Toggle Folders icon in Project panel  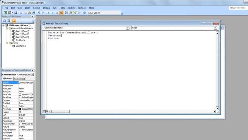pos(14,21)
